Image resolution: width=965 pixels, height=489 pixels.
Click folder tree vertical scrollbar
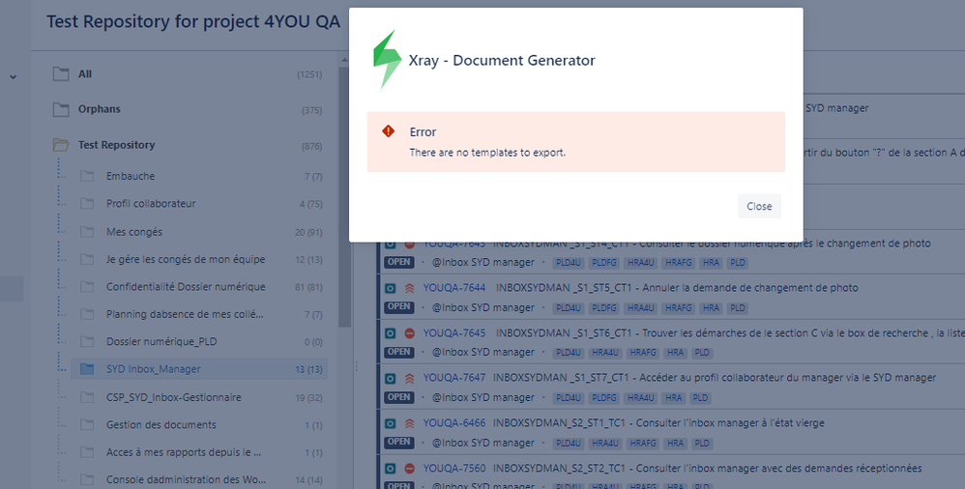click(x=344, y=197)
